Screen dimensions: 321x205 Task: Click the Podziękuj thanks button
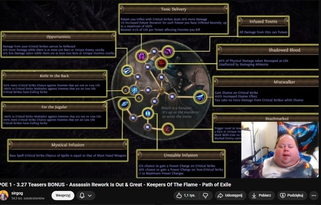[292, 195]
